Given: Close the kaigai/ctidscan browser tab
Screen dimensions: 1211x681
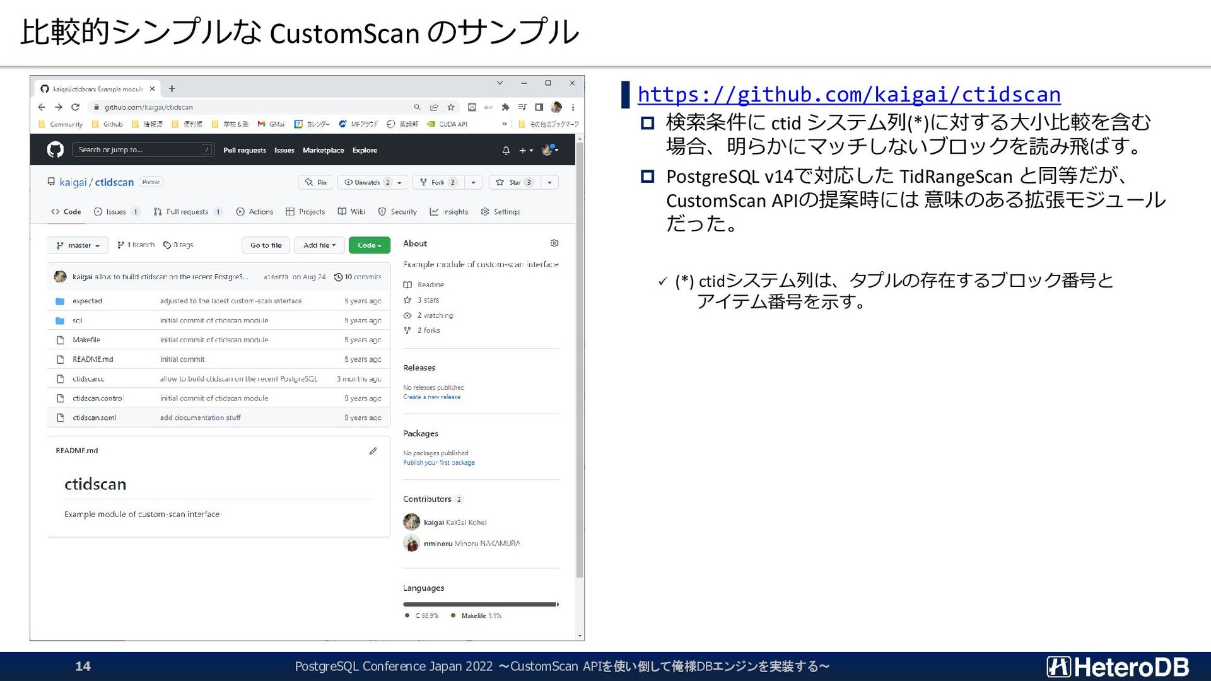Looking at the screenshot, I should [152, 89].
